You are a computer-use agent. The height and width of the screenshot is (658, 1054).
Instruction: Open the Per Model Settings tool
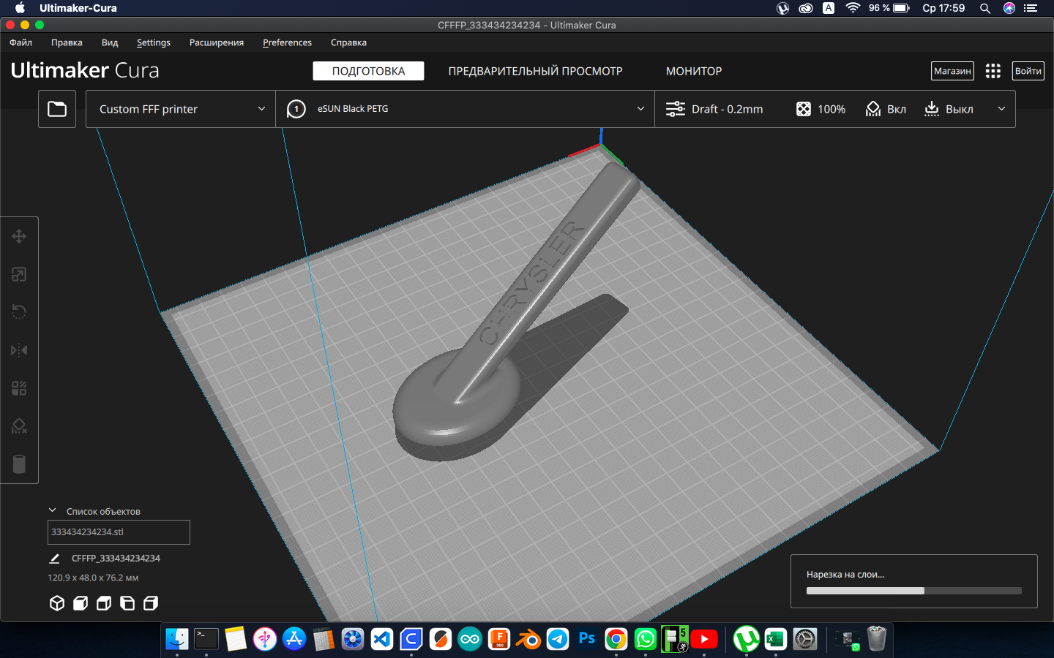pyautogui.click(x=19, y=388)
